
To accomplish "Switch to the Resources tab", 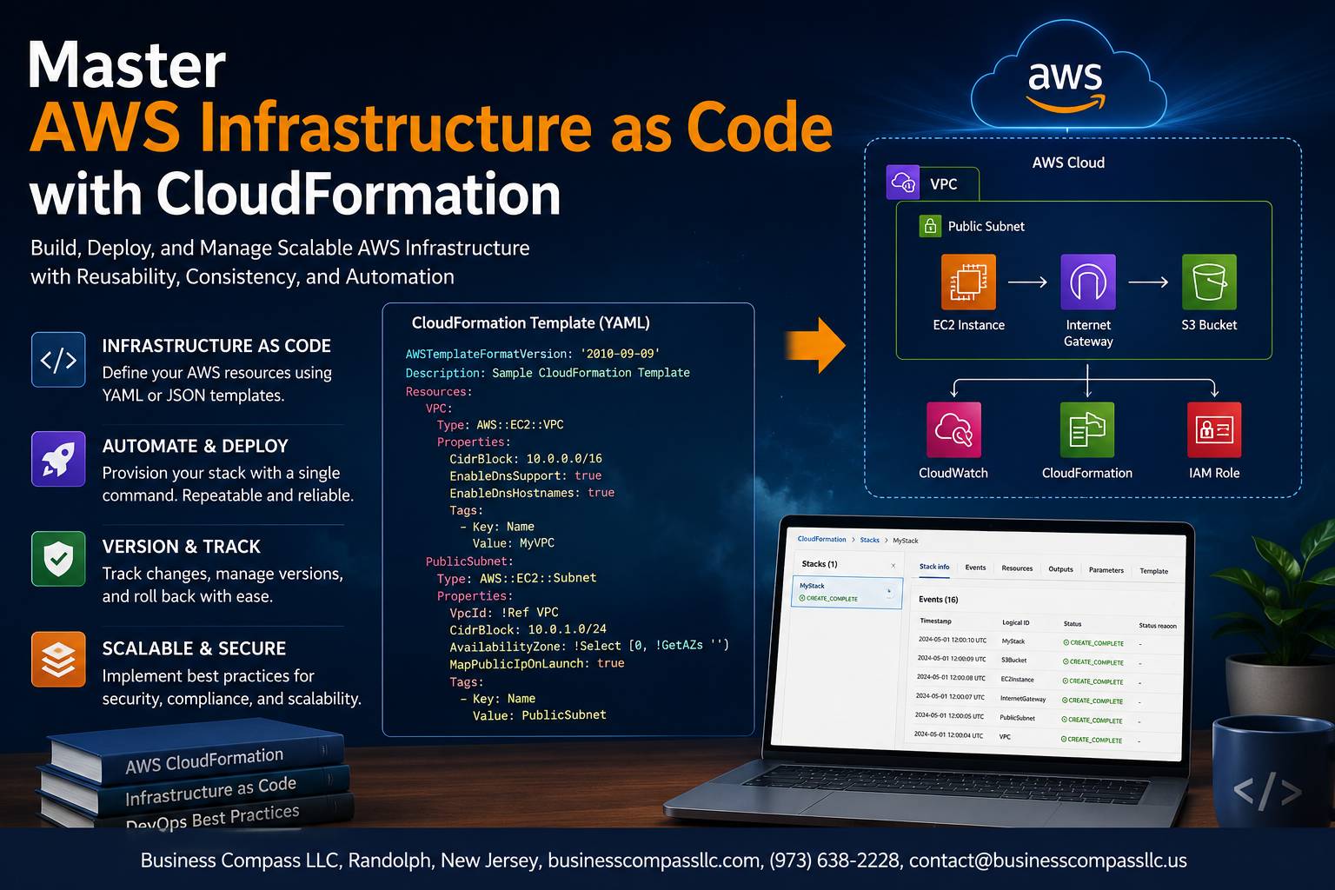I will [1017, 568].
